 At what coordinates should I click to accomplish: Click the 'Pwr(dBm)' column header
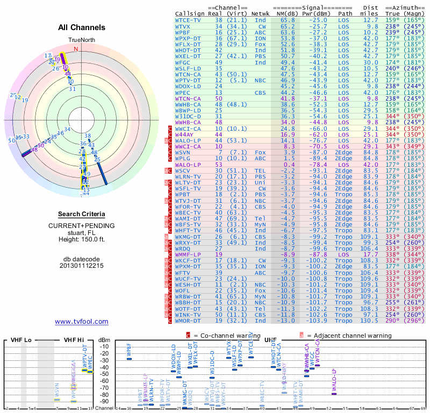tap(316, 14)
